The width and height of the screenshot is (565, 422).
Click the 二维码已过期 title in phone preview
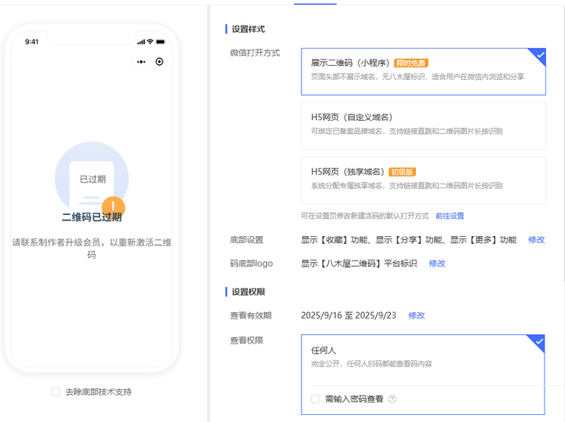point(92,217)
